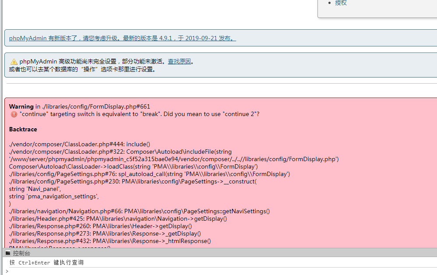Viewport: 437px width, 275px height.
Task: Click the 查找原因 link
Action: [x=179, y=61]
